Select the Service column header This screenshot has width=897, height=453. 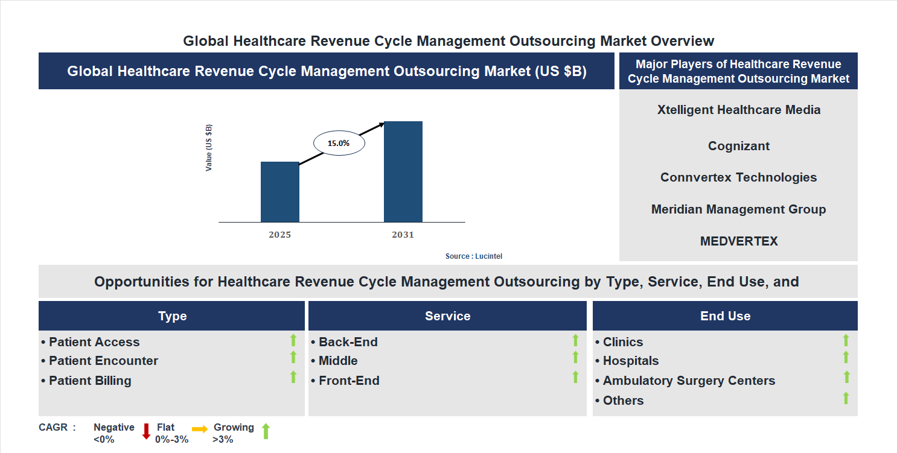click(x=447, y=315)
